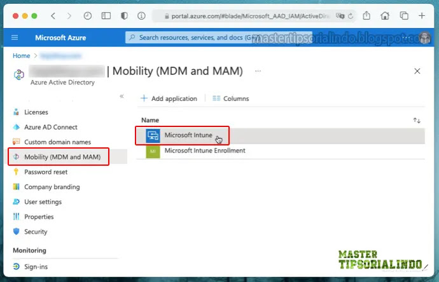Open the Azure hamburger portal menu
439x282 pixels.
click(x=15, y=37)
